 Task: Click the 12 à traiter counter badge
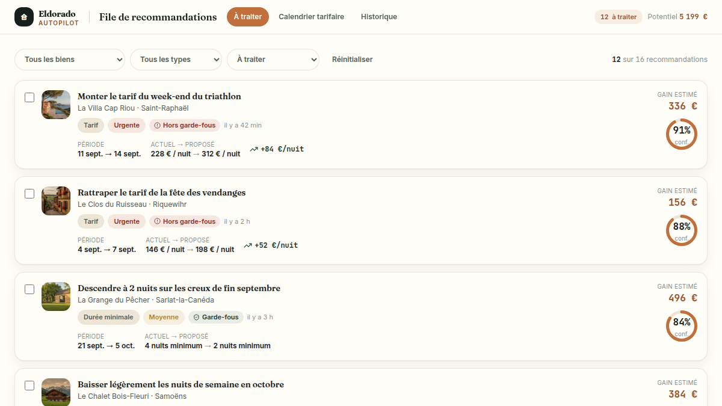click(x=619, y=17)
